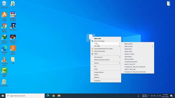Choose Restore previous versions
Screen dimensions: 175x98
106,60
